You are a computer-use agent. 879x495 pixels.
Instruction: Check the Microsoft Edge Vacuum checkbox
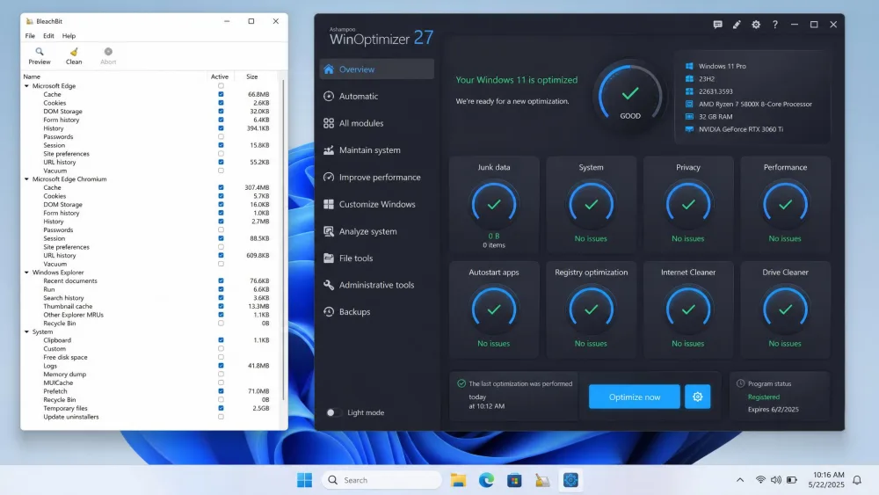(x=221, y=171)
